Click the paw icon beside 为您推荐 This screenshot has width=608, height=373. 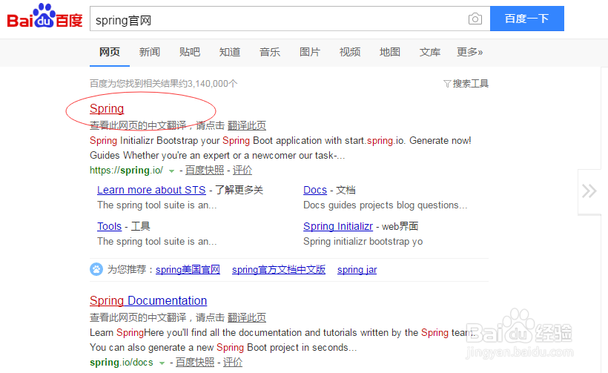(96, 269)
